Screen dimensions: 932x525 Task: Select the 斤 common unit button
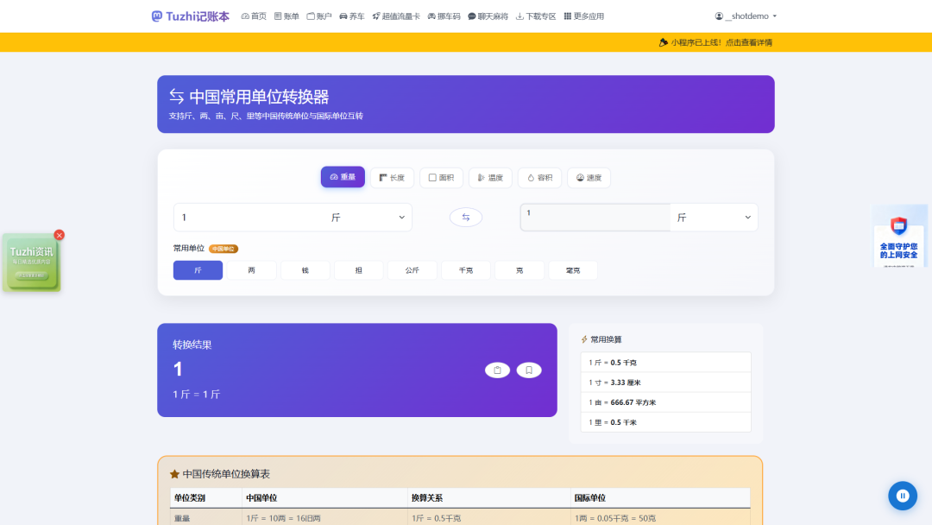pyautogui.click(x=198, y=270)
